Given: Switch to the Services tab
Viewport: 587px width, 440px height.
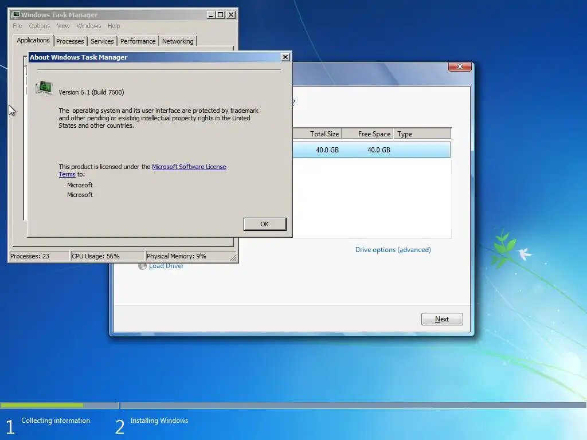Looking at the screenshot, I should pos(102,41).
